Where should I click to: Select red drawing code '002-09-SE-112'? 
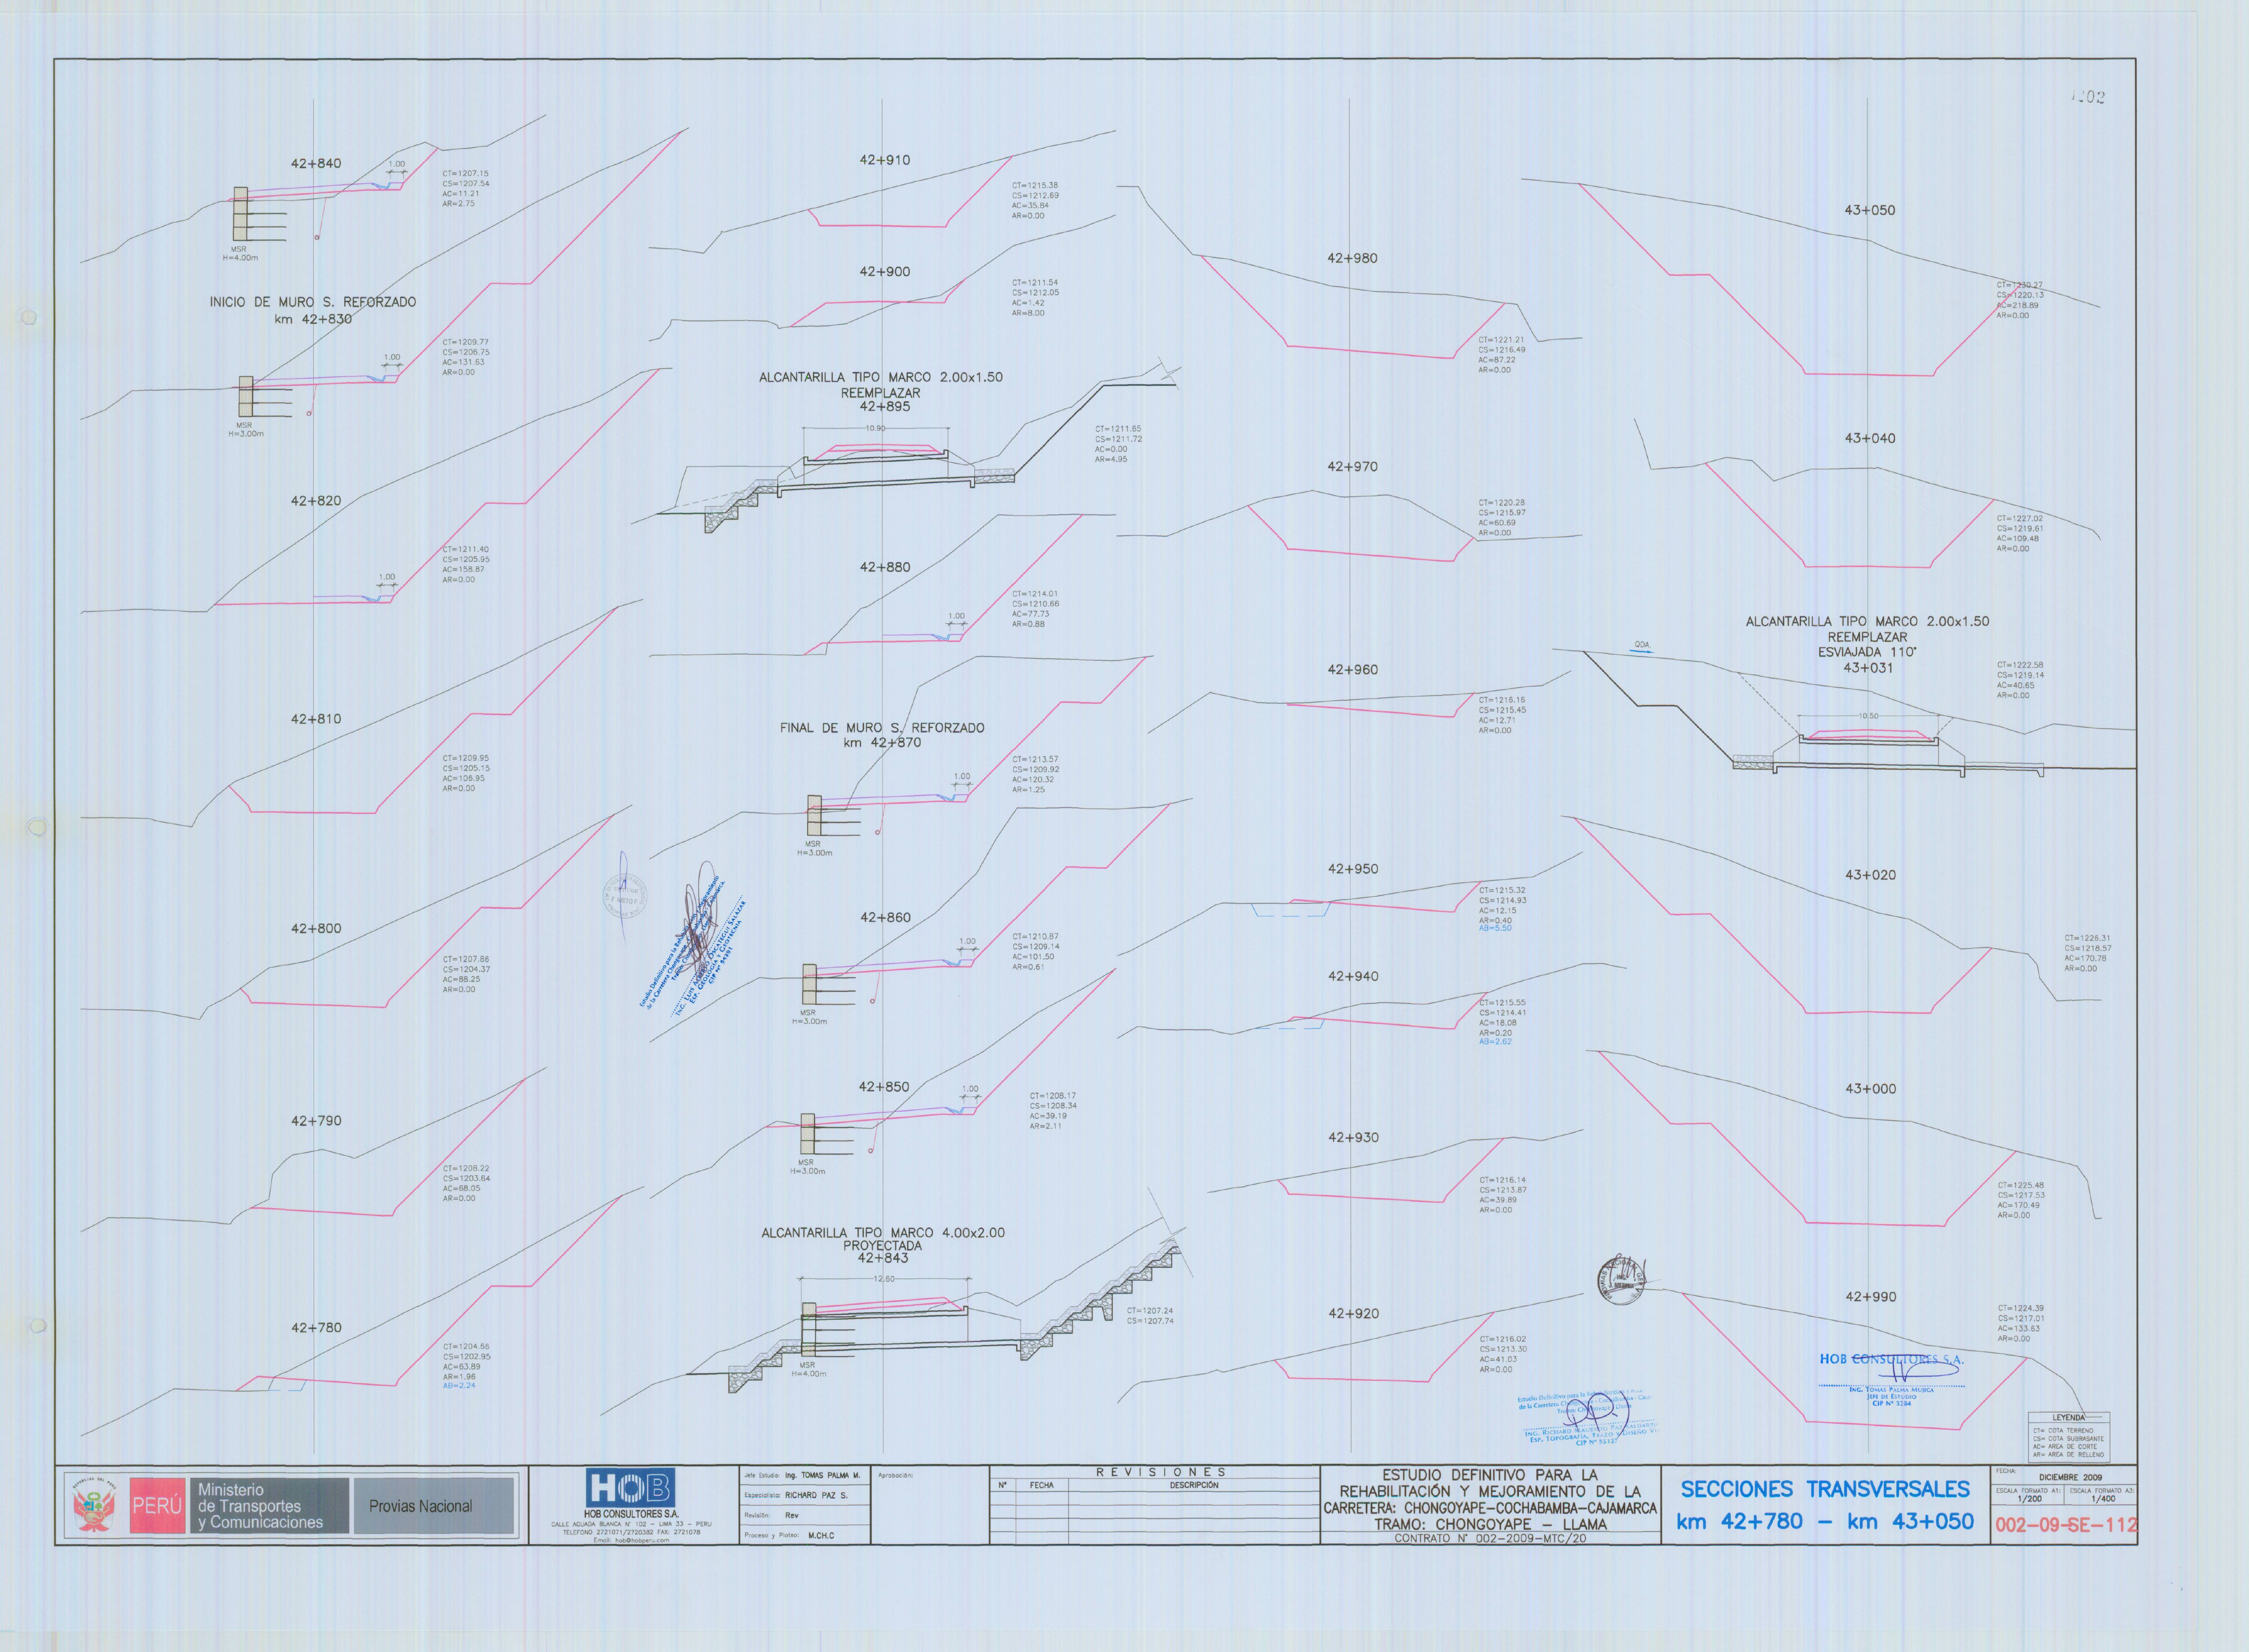(x=2066, y=1525)
